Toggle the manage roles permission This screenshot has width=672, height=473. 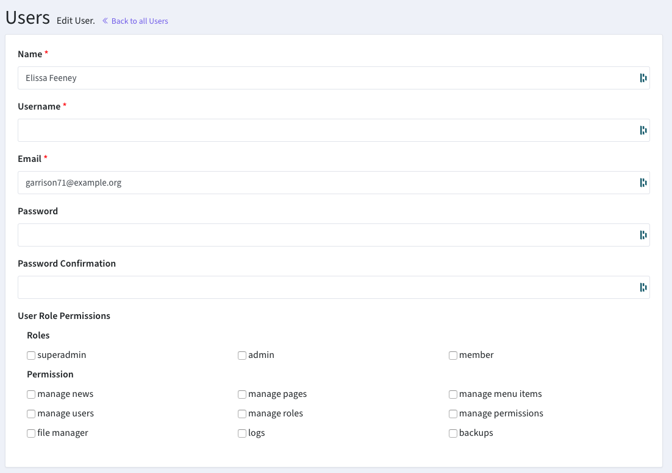coord(241,414)
